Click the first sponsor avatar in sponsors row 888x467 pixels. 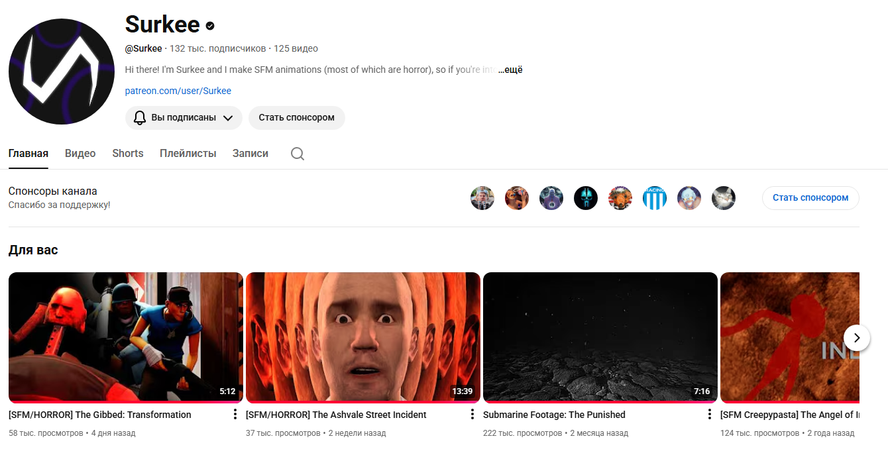(x=482, y=198)
